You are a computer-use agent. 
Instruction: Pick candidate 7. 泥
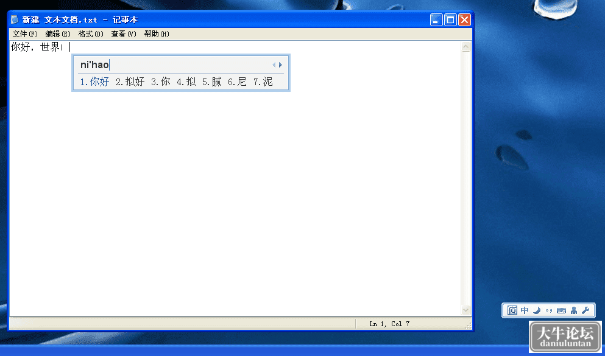(x=263, y=82)
